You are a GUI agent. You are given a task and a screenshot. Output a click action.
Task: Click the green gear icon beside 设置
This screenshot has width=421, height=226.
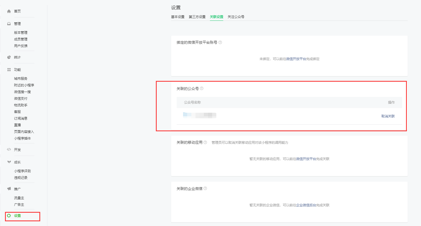click(x=9, y=215)
